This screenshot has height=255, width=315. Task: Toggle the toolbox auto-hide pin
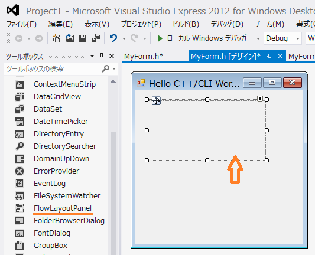(x=102, y=56)
